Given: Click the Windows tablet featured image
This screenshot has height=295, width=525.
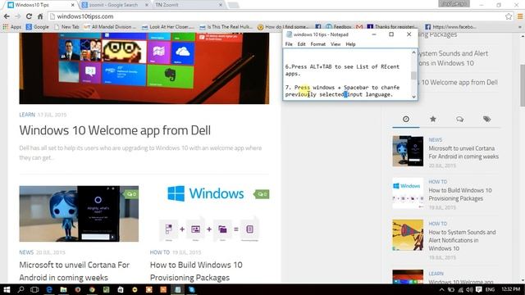Looking at the screenshot, I should pos(144,68).
